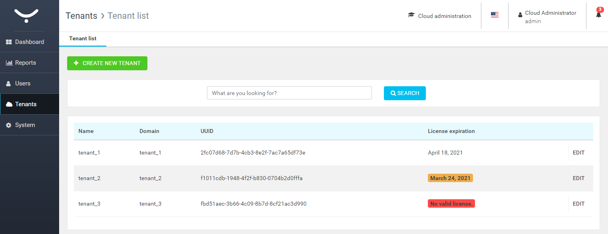Click the Tenants breadcrumb
The height and width of the screenshot is (234, 608).
[x=81, y=16]
